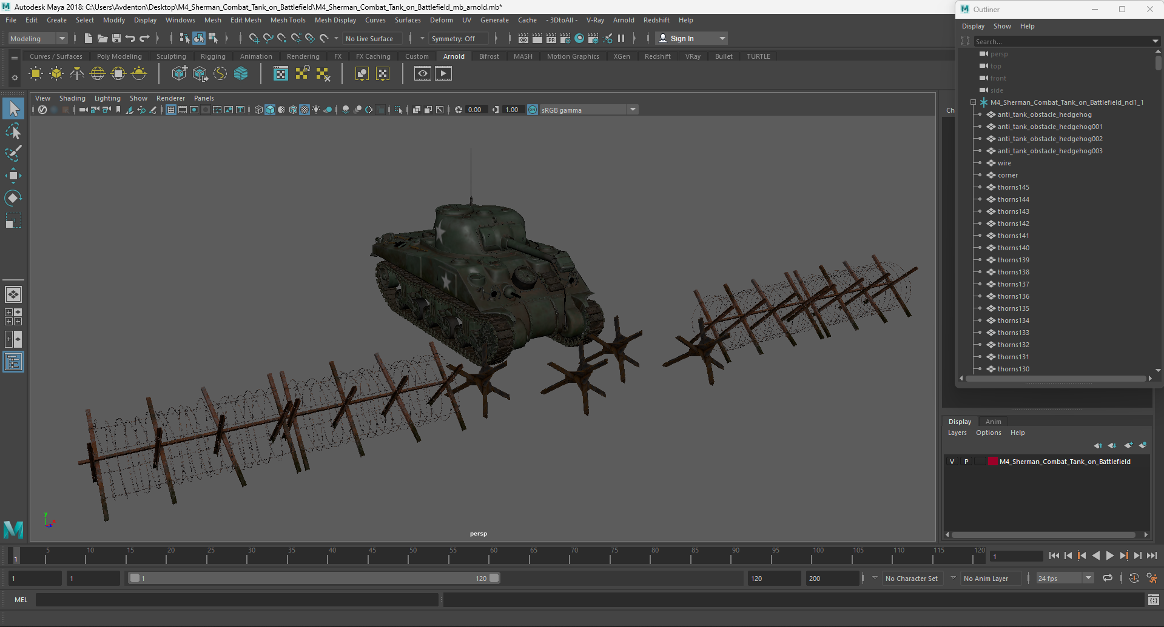Toggle the layer display type box
Viewport: 1164px width, 627px height.
pos(980,462)
